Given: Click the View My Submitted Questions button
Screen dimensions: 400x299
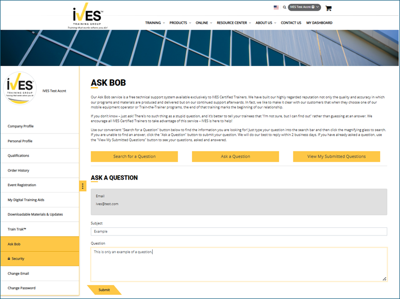Looking at the screenshot, I should coord(336,157).
